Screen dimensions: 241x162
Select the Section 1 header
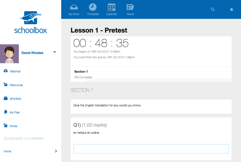(x=81, y=71)
